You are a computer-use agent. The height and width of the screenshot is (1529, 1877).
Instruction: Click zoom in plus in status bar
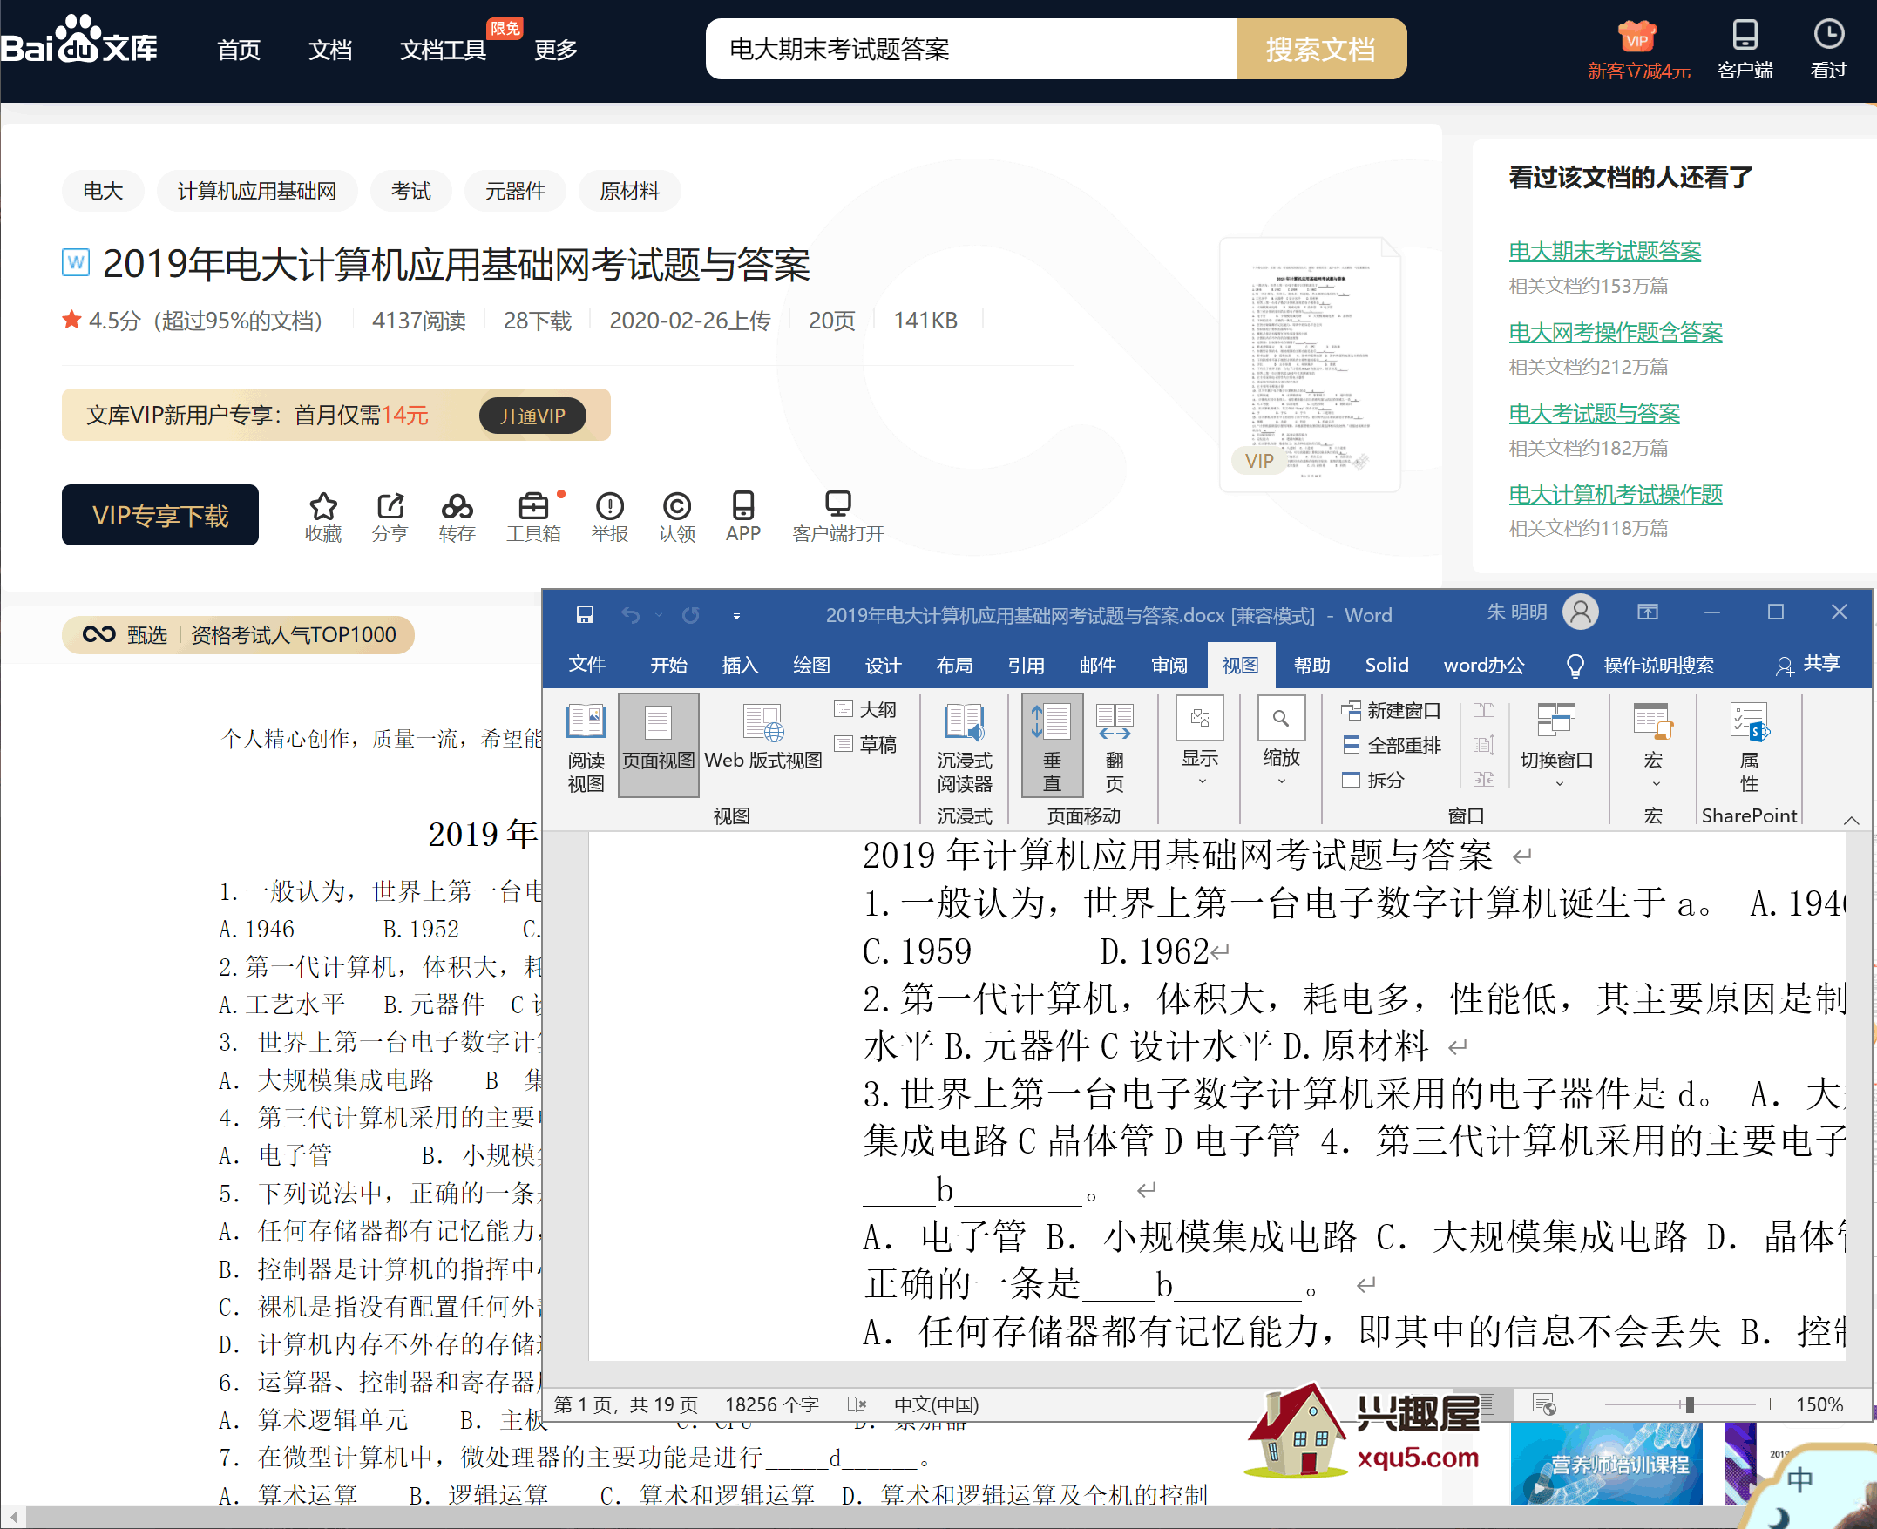point(1771,1404)
